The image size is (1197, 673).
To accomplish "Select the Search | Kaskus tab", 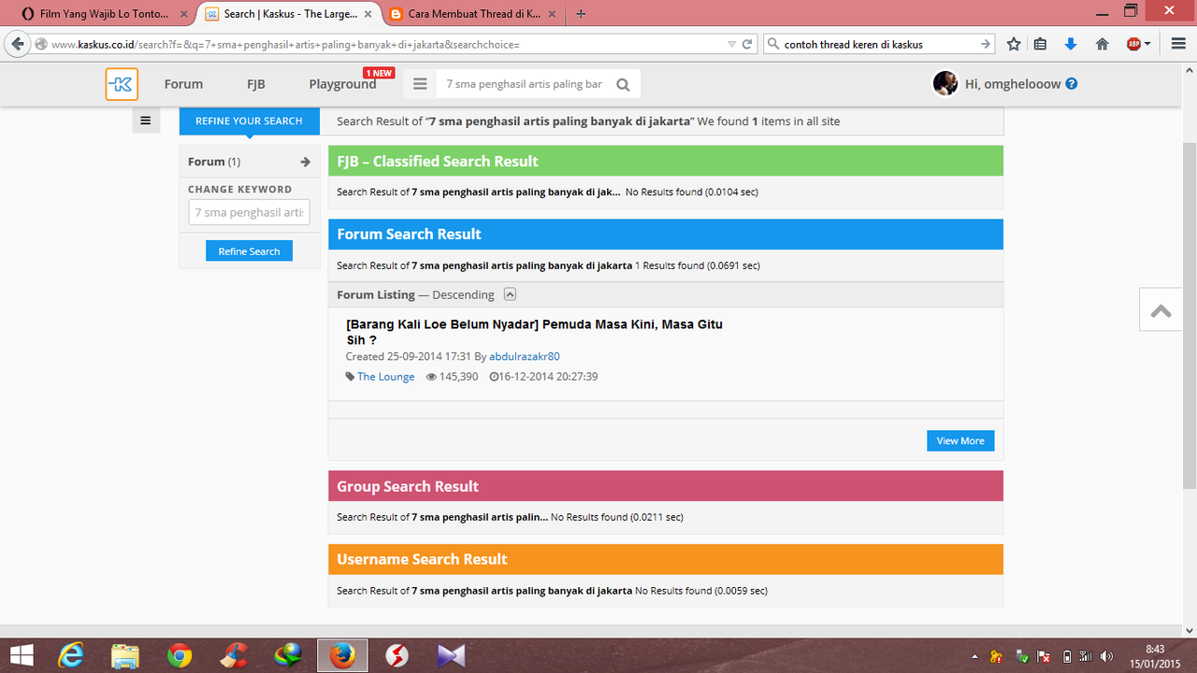I will pyautogui.click(x=287, y=14).
